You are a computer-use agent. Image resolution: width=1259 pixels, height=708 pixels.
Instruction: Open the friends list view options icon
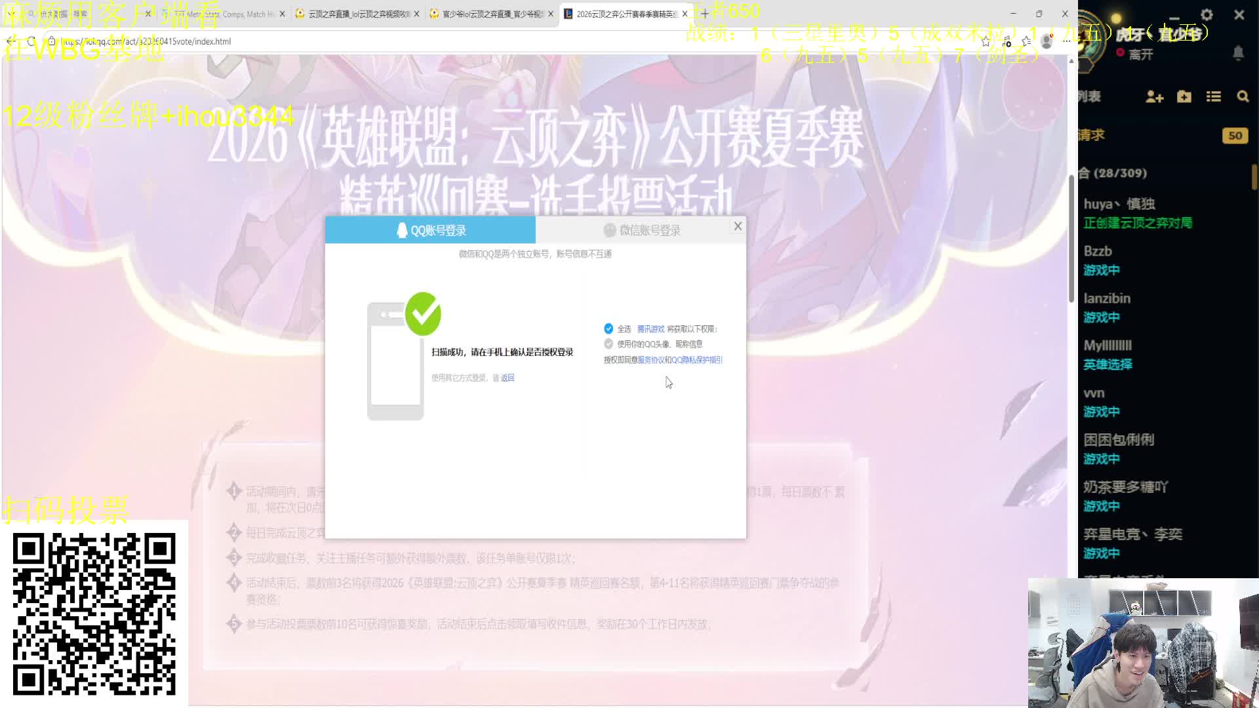click(x=1213, y=97)
